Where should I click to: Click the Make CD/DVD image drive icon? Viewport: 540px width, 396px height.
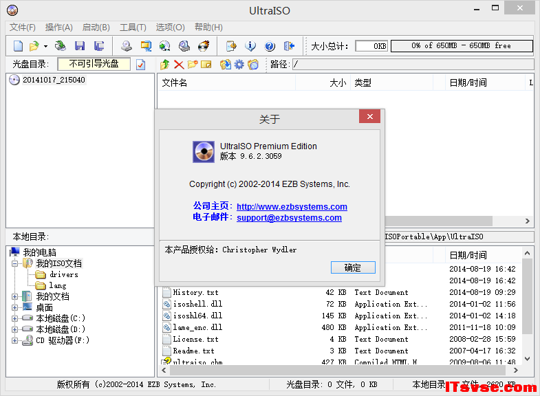click(127, 46)
